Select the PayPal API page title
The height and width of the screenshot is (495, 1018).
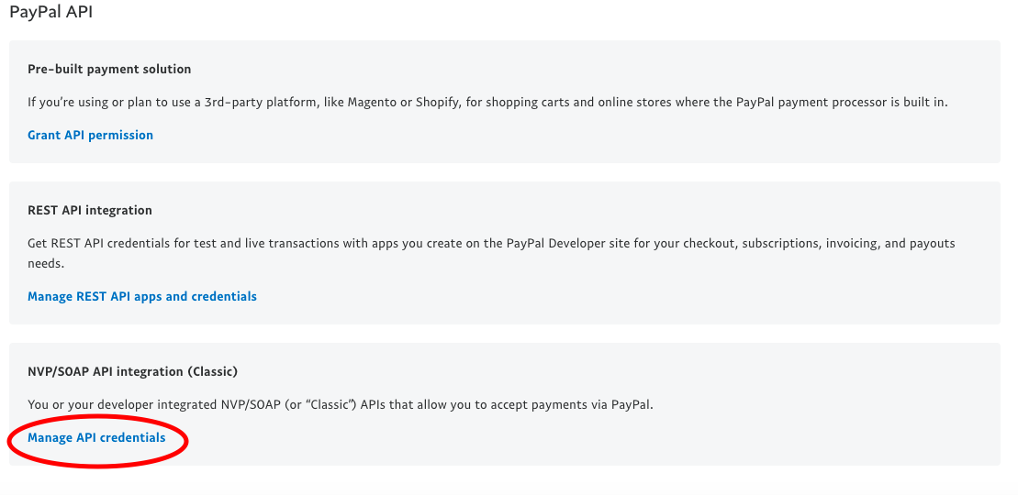click(51, 12)
